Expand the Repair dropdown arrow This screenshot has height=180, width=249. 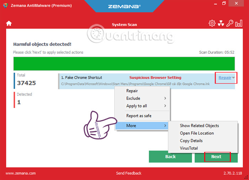pyautogui.click(x=233, y=78)
